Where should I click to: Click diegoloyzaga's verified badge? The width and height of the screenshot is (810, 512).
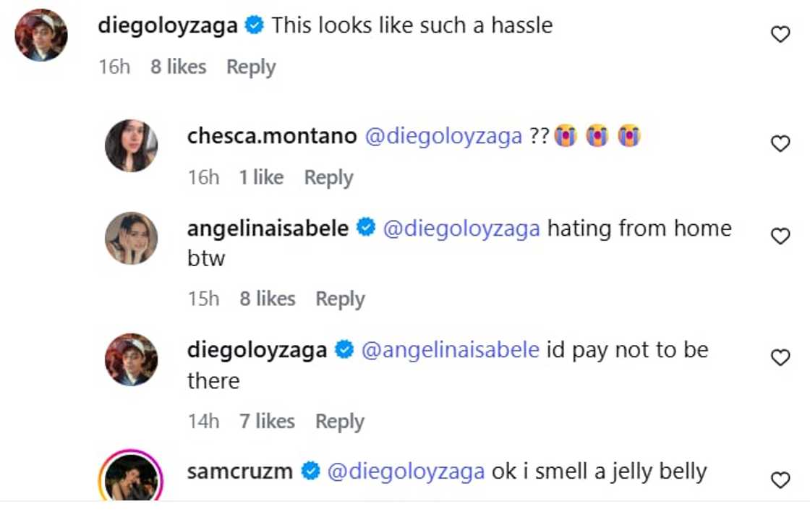255,25
